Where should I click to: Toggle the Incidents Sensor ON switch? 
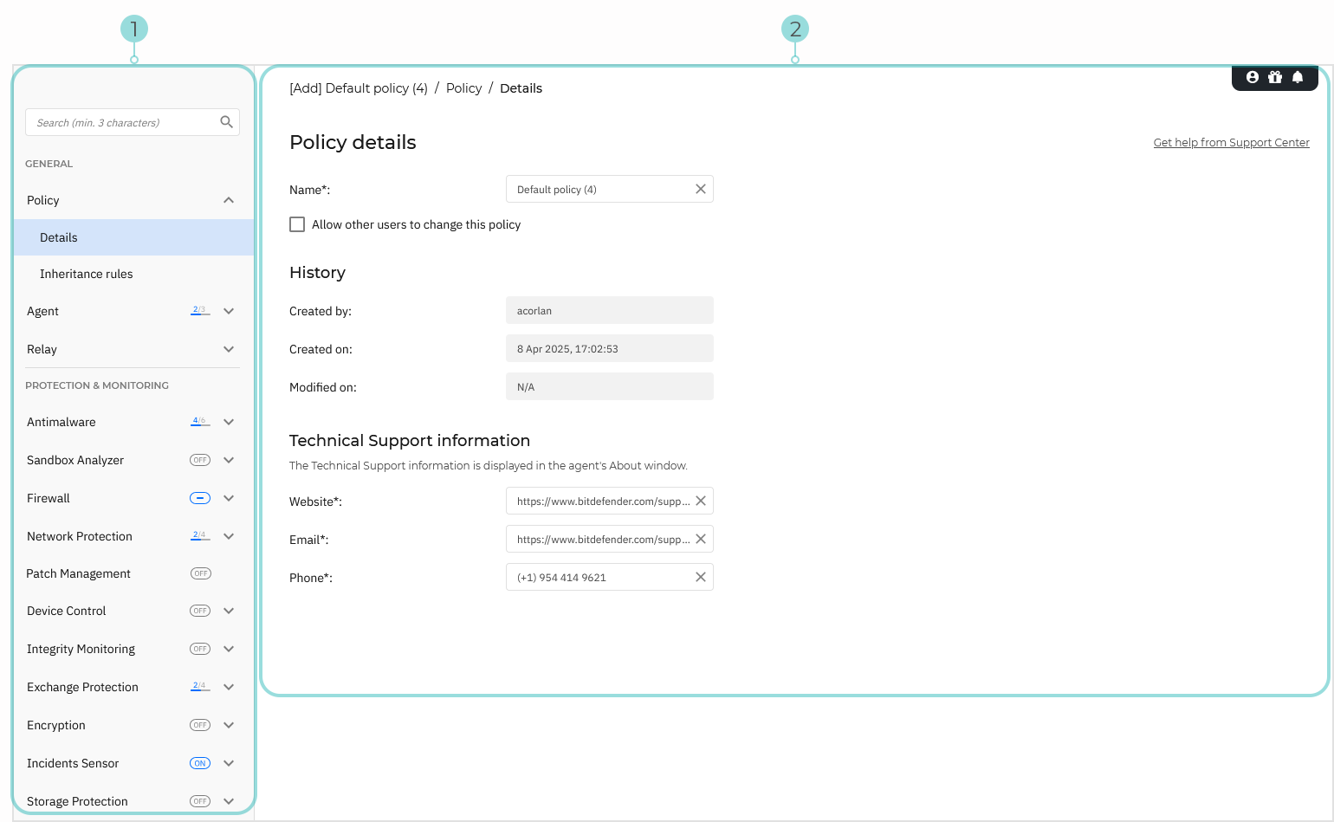click(200, 763)
